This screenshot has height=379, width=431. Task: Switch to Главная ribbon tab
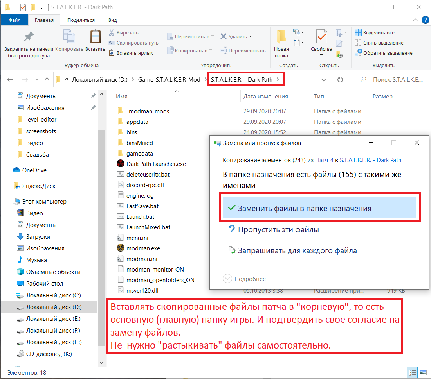[44, 20]
